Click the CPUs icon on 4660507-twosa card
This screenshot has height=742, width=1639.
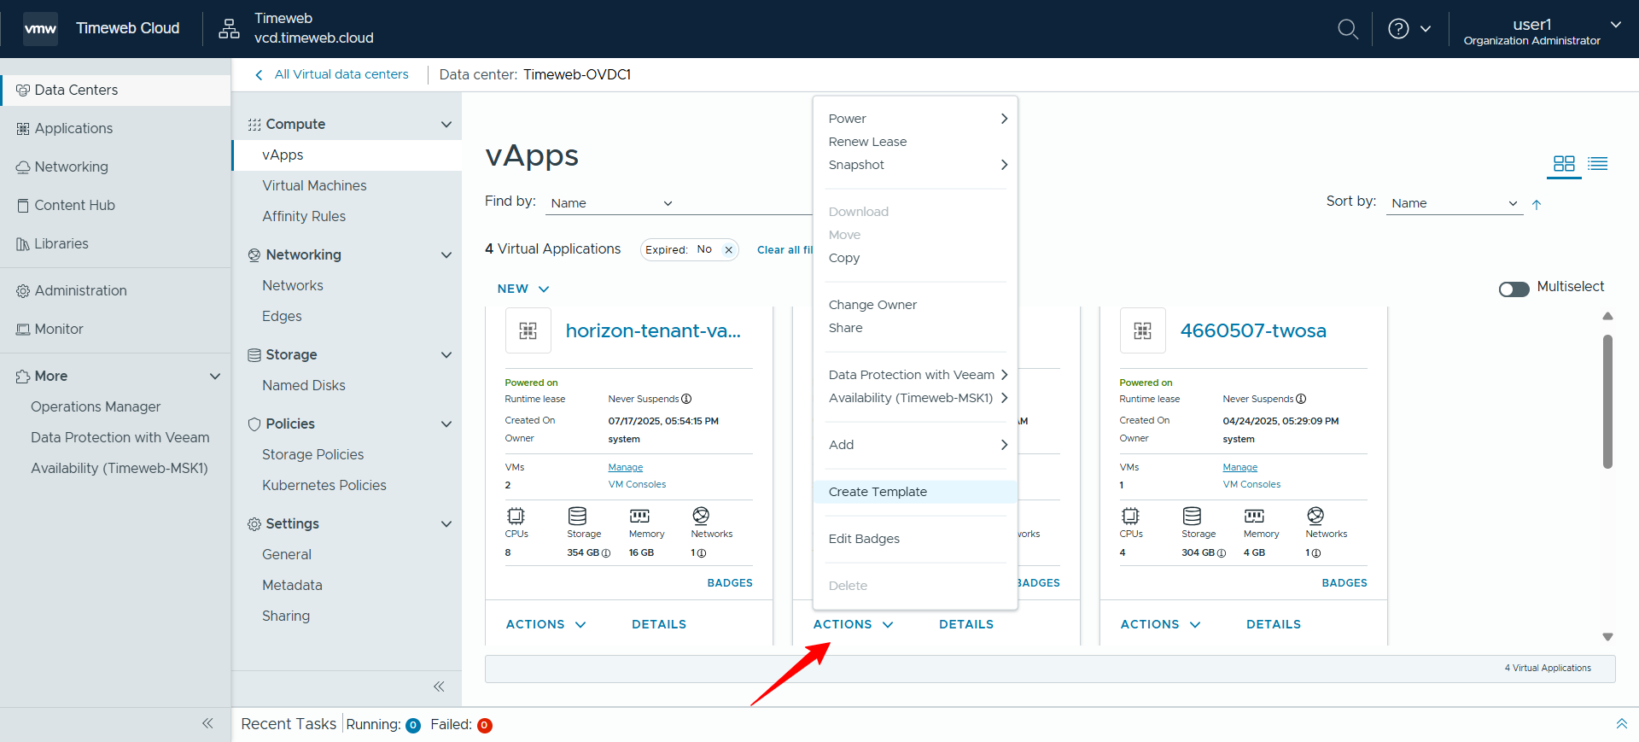click(x=1130, y=516)
